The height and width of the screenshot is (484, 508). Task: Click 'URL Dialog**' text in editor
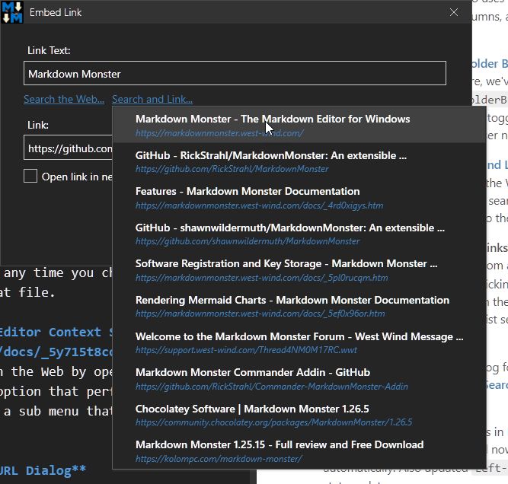[x=43, y=470]
